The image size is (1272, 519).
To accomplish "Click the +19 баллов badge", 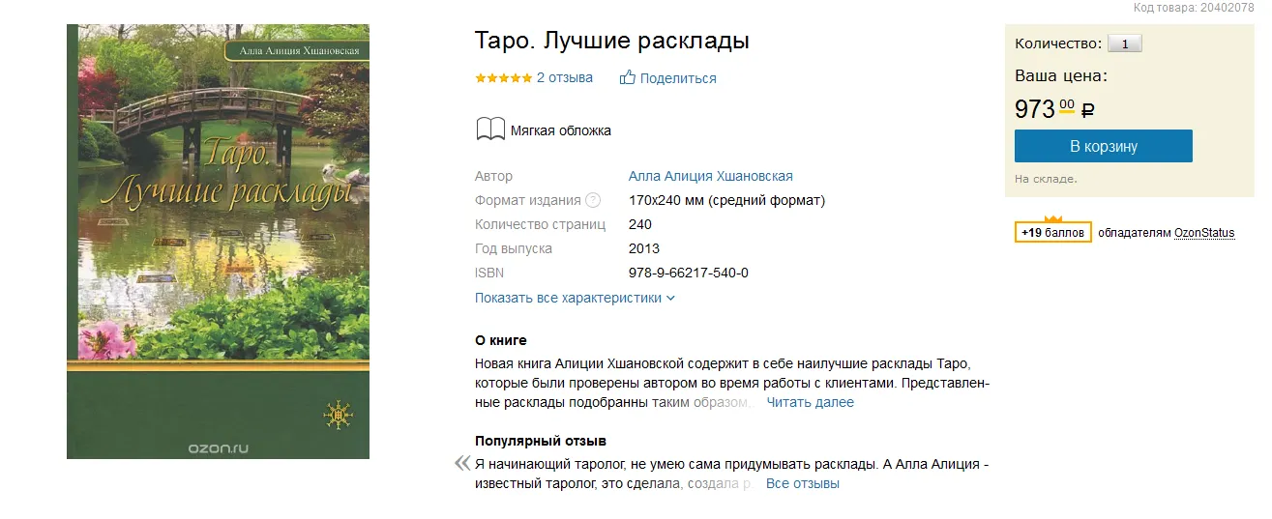I will click(1053, 233).
